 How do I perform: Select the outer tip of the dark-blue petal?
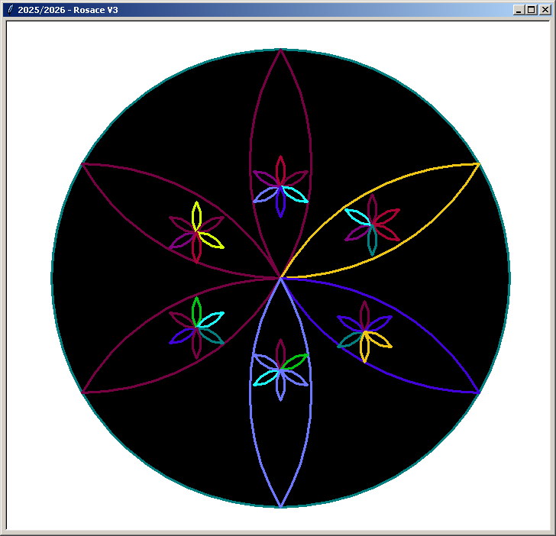(477, 392)
